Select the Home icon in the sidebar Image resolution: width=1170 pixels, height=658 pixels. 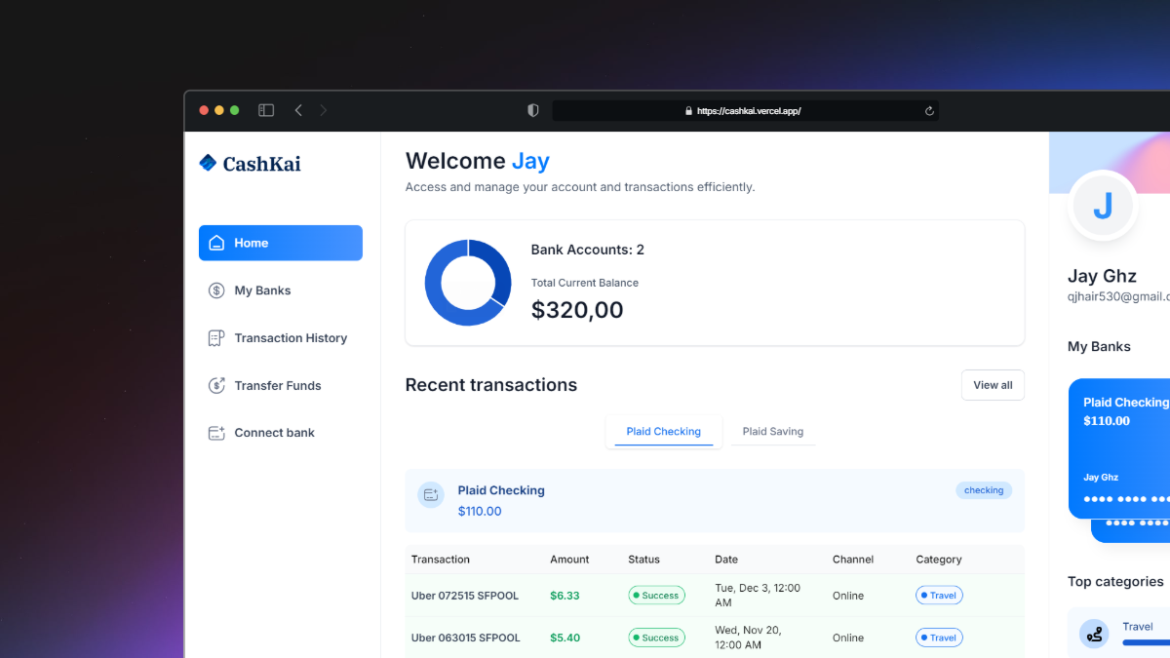click(x=215, y=243)
